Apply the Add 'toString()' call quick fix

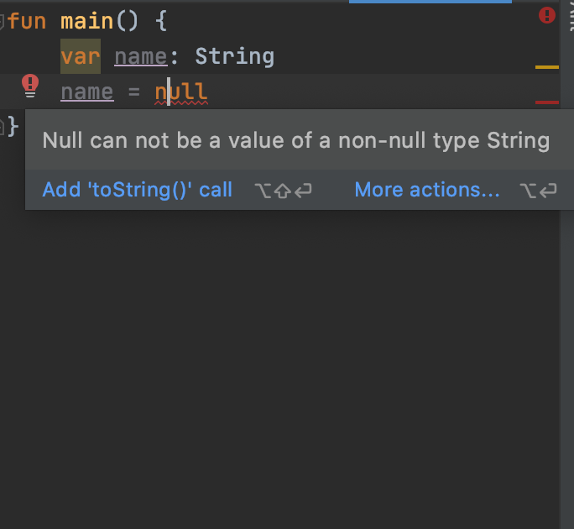click(138, 190)
